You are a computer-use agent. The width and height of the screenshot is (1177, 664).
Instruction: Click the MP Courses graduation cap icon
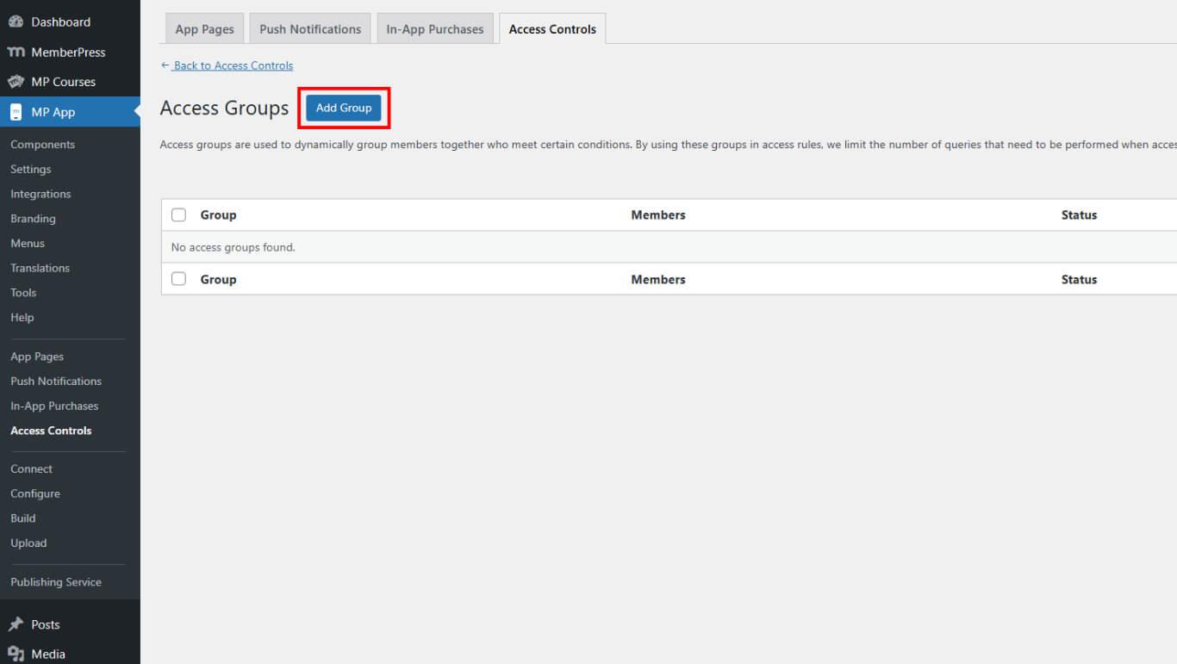(x=16, y=82)
